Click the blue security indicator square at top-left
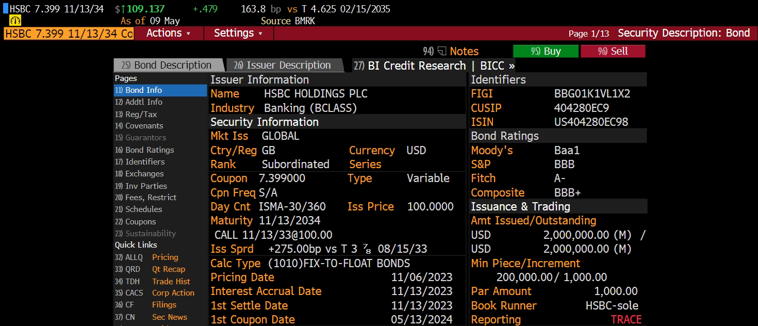The height and width of the screenshot is (326, 758). pos(6,9)
